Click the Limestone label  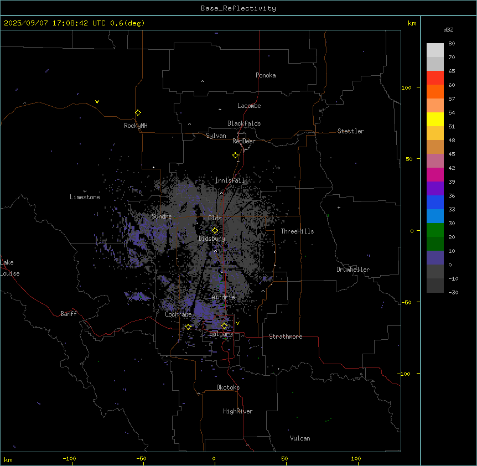[85, 197]
